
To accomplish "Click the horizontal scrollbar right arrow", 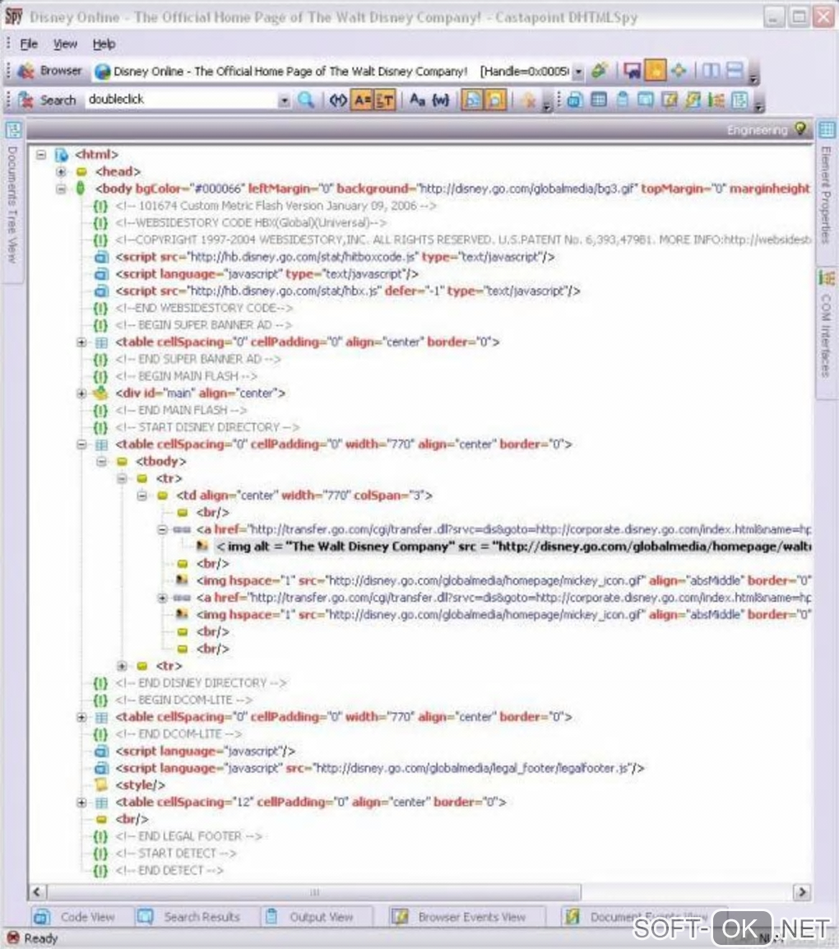I will (x=802, y=892).
